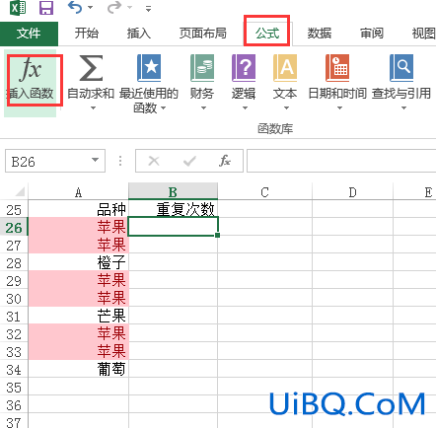The width and height of the screenshot is (436, 428).
Task: Click empty cell C27
Action: click(264, 245)
